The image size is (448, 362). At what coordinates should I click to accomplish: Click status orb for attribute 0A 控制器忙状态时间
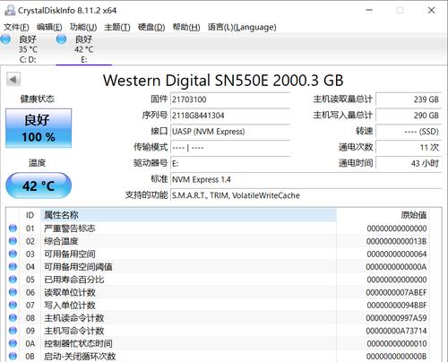13,344
